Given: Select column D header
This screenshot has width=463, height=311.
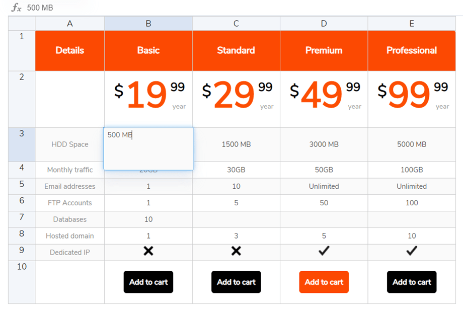Looking at the screenshot, I should [x=324, y=24].
